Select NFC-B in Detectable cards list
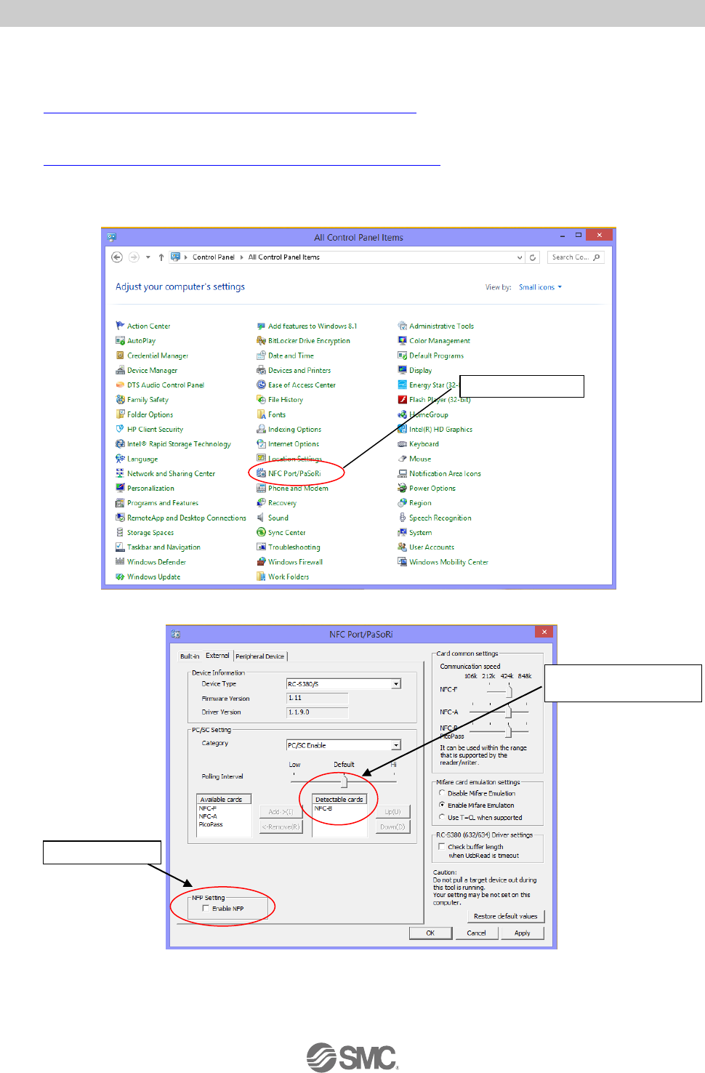The width and height of the screenshot is (705, 1073). pyautogui.click(x=323, y=808)
